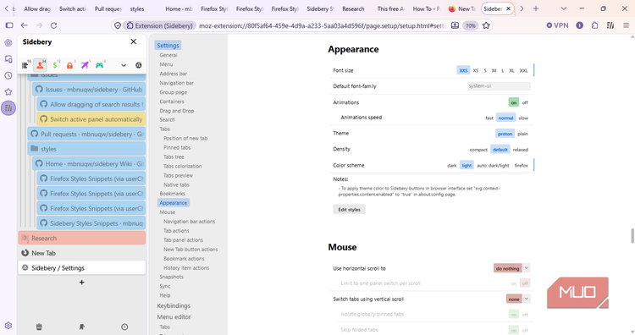Select 'Pull requests - mbnuqw/sidebery' tab

click(x=86, y=134)
